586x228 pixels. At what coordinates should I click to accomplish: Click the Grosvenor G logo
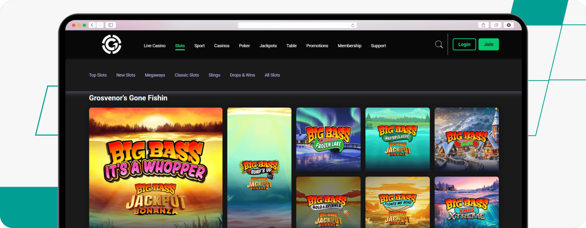click(112, 44)
